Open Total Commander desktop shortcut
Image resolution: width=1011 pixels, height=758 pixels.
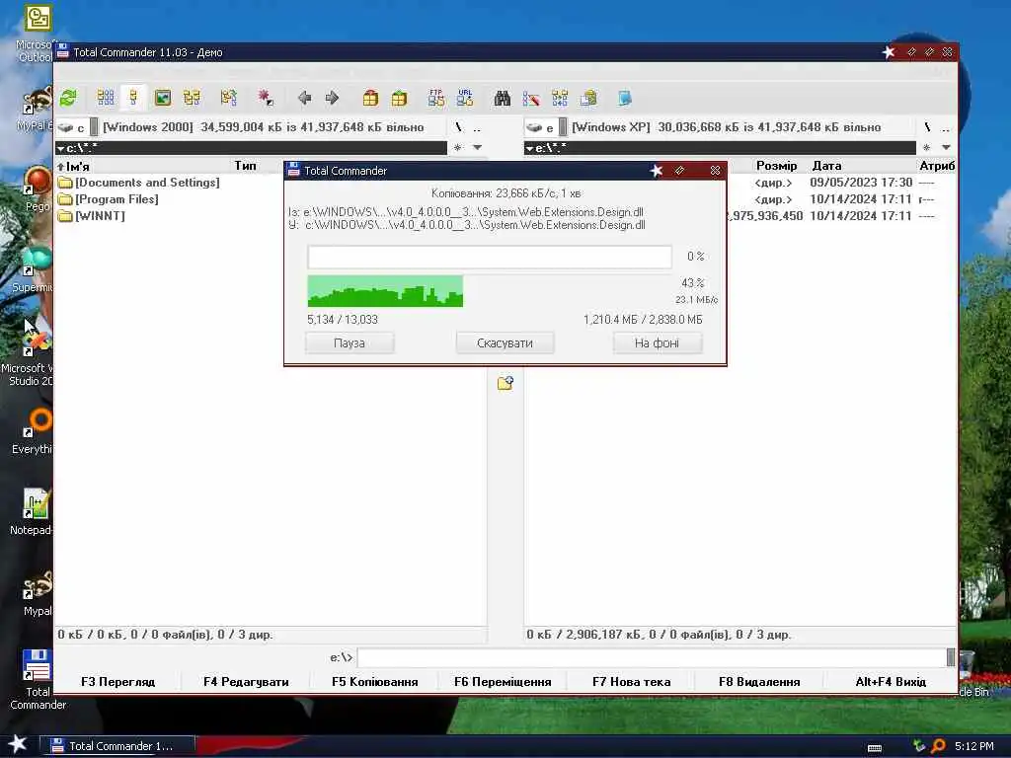tap(38, 679)
